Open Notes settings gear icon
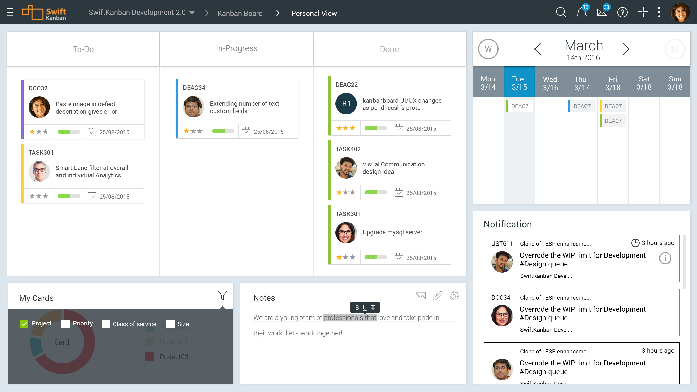The width and height of the screenshot is (697, 392). click(x=454, y=296)
